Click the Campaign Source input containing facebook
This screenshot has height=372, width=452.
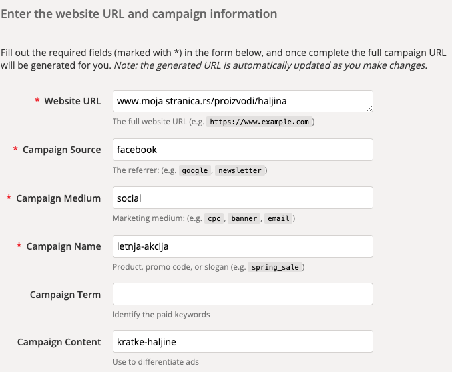point(243,150)
